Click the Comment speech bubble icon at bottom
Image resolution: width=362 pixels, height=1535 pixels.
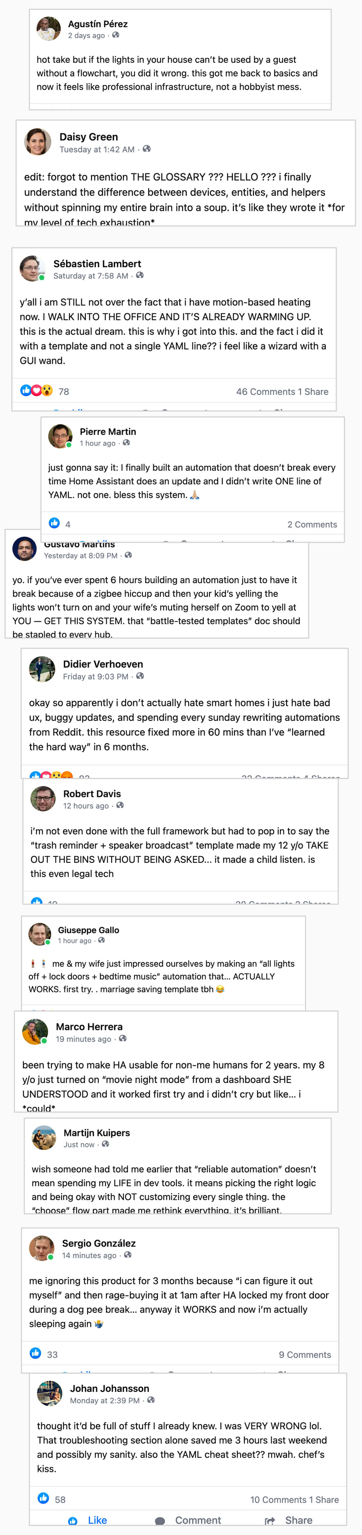point(160,1521)
